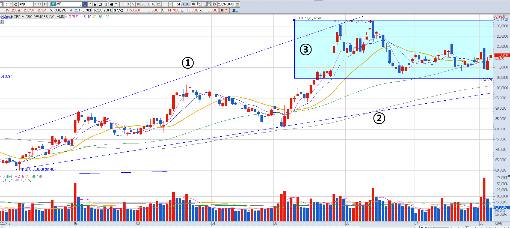Click the 최우선 best quote label
Viewport: 510px width, 228px height.
pyautogui.click(x=118, y=10)
